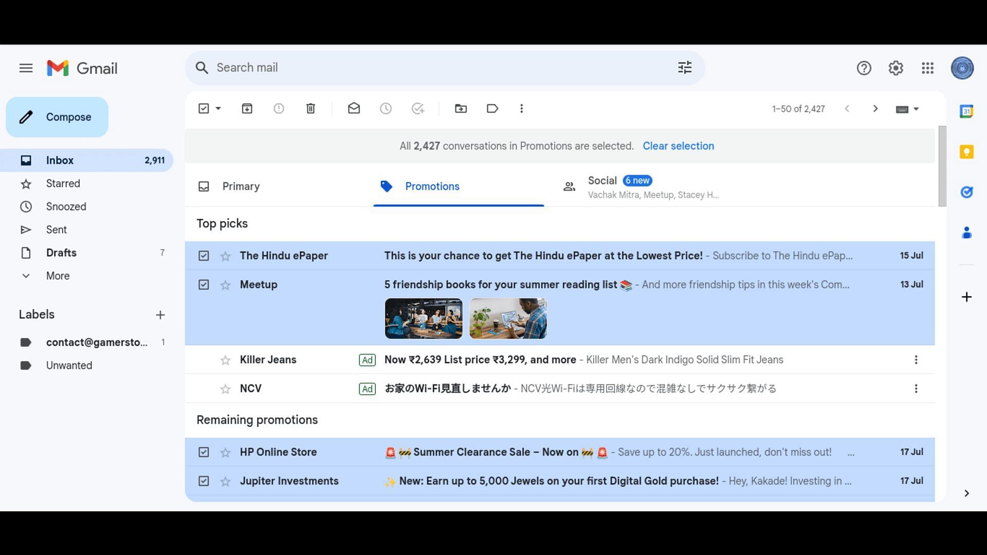Screen dimensions: 987x555
Task: Open Starred folder in sidebar
Action: (86, 183)
